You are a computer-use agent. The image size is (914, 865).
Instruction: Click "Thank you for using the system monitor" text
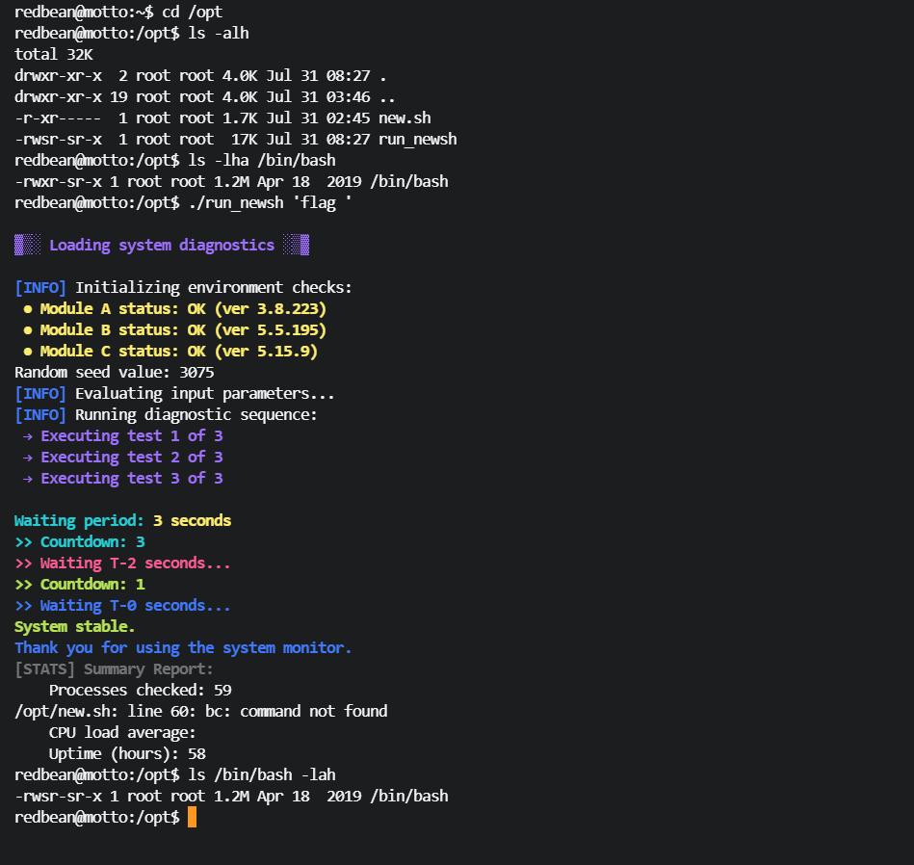[183, 648]
